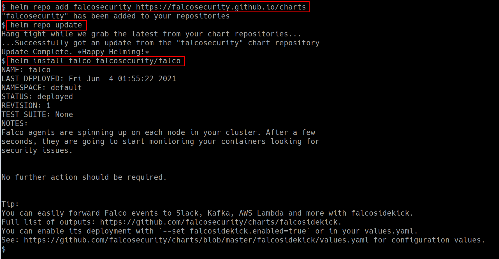Click the 'LAST DEPLOYED' timestamp line
This screenshot has width=499, height=259.
pyautogui.click(x=89, y=79)
